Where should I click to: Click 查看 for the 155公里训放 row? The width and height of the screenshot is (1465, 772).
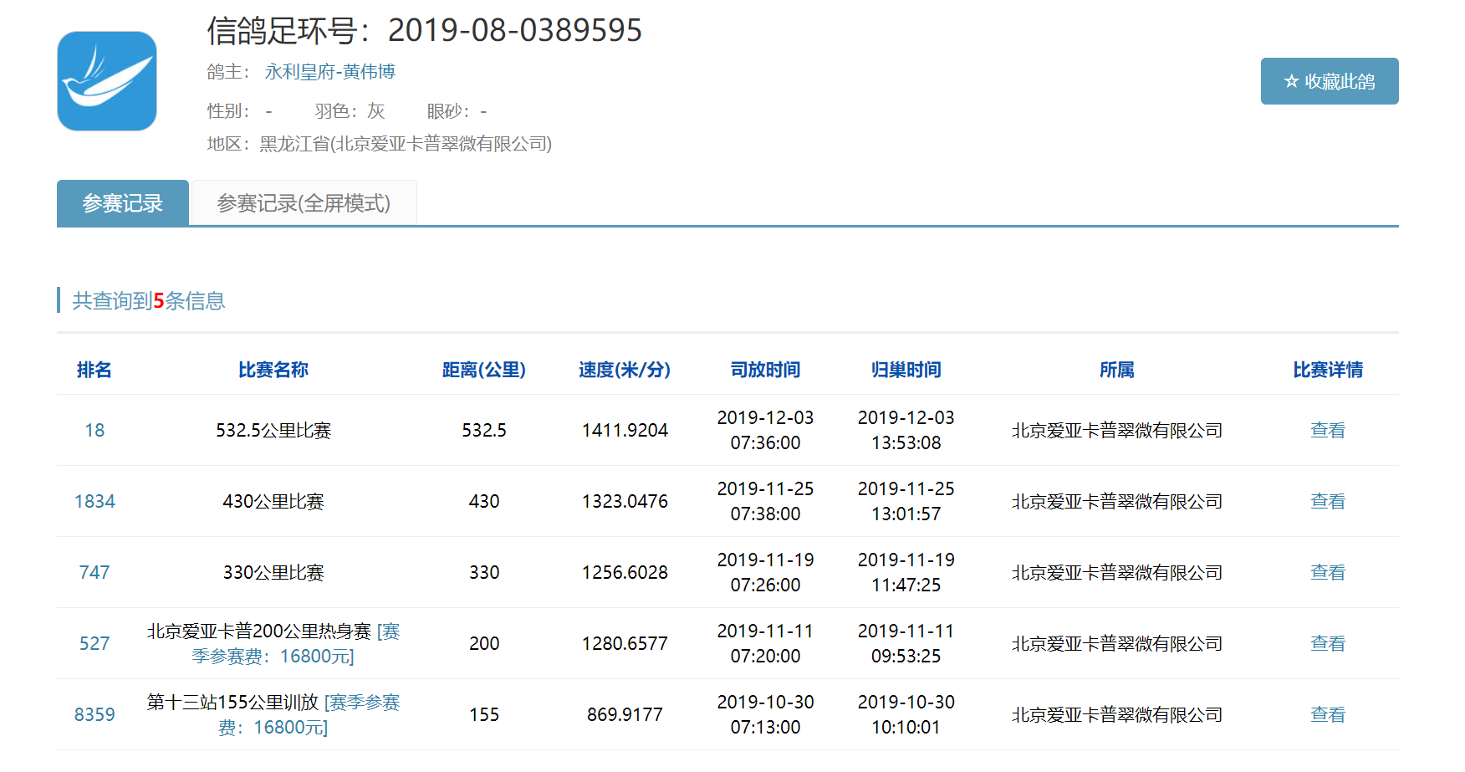coord(1327,714)
